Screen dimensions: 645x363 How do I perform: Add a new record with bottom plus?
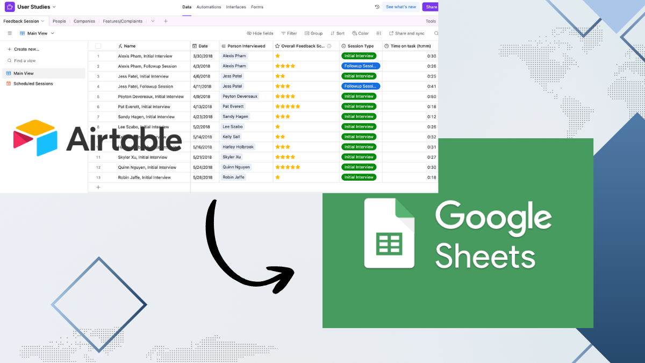(98, 187)
